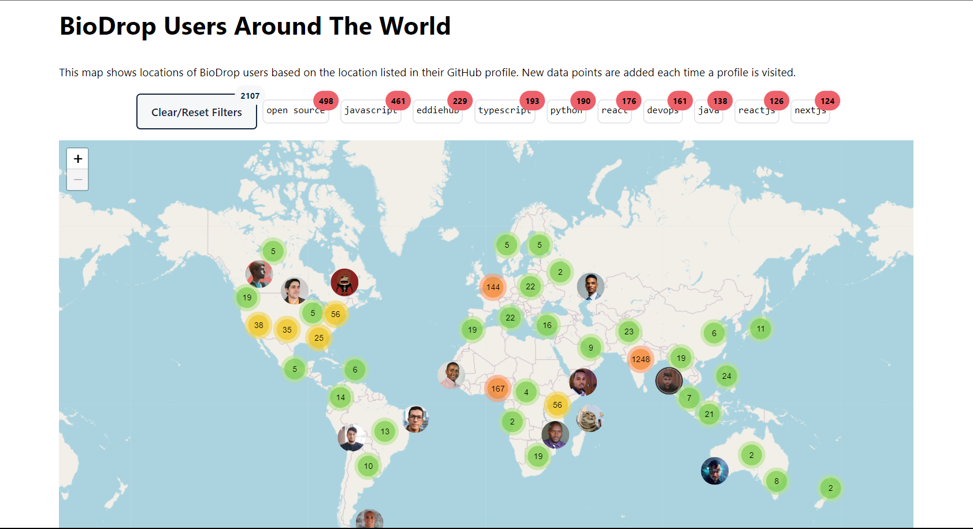Expand the 22 cluster over Italy
This screenshot has height=529, width=973.
pos(510,318)
